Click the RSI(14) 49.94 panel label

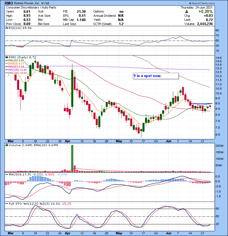coord(20,28)
